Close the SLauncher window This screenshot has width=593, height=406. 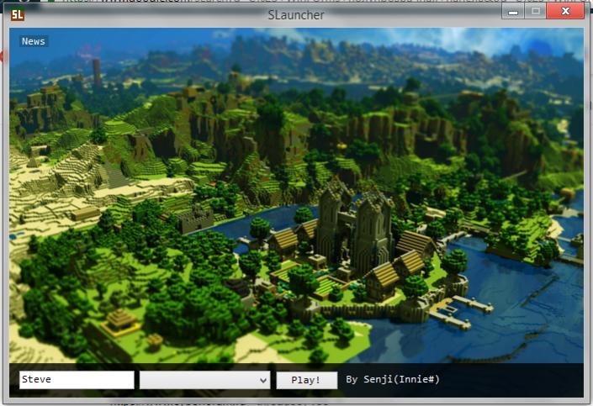565,11
